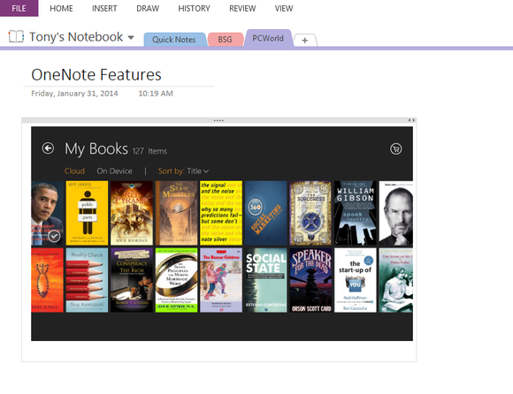Open The Boxcar Children book cover

coord(221,280)
